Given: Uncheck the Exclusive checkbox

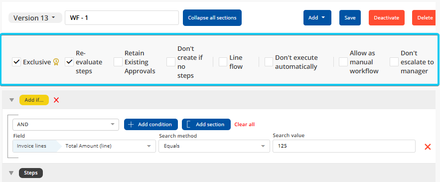Looking at the screenshot, I should pyautogui.click(x=16, y=62).
